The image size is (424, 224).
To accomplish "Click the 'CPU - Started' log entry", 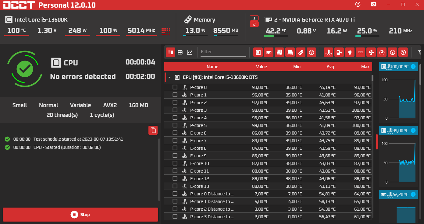I will point(67,147).
